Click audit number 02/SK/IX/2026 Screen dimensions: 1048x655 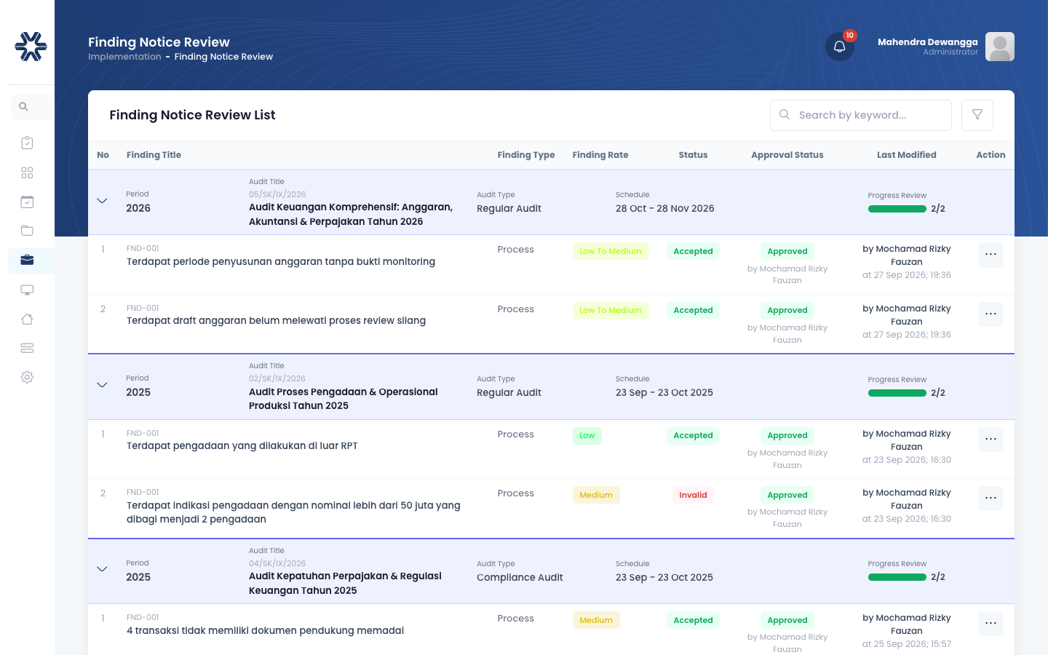point(277,378)
